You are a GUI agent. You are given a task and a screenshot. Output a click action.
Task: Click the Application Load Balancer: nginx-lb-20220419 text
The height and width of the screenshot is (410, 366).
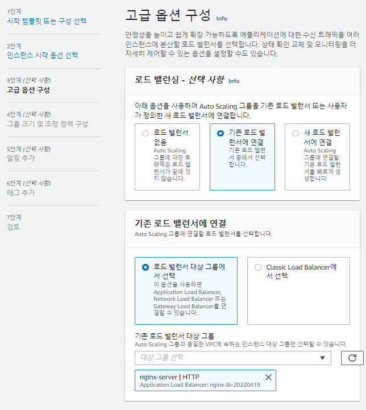200,385
